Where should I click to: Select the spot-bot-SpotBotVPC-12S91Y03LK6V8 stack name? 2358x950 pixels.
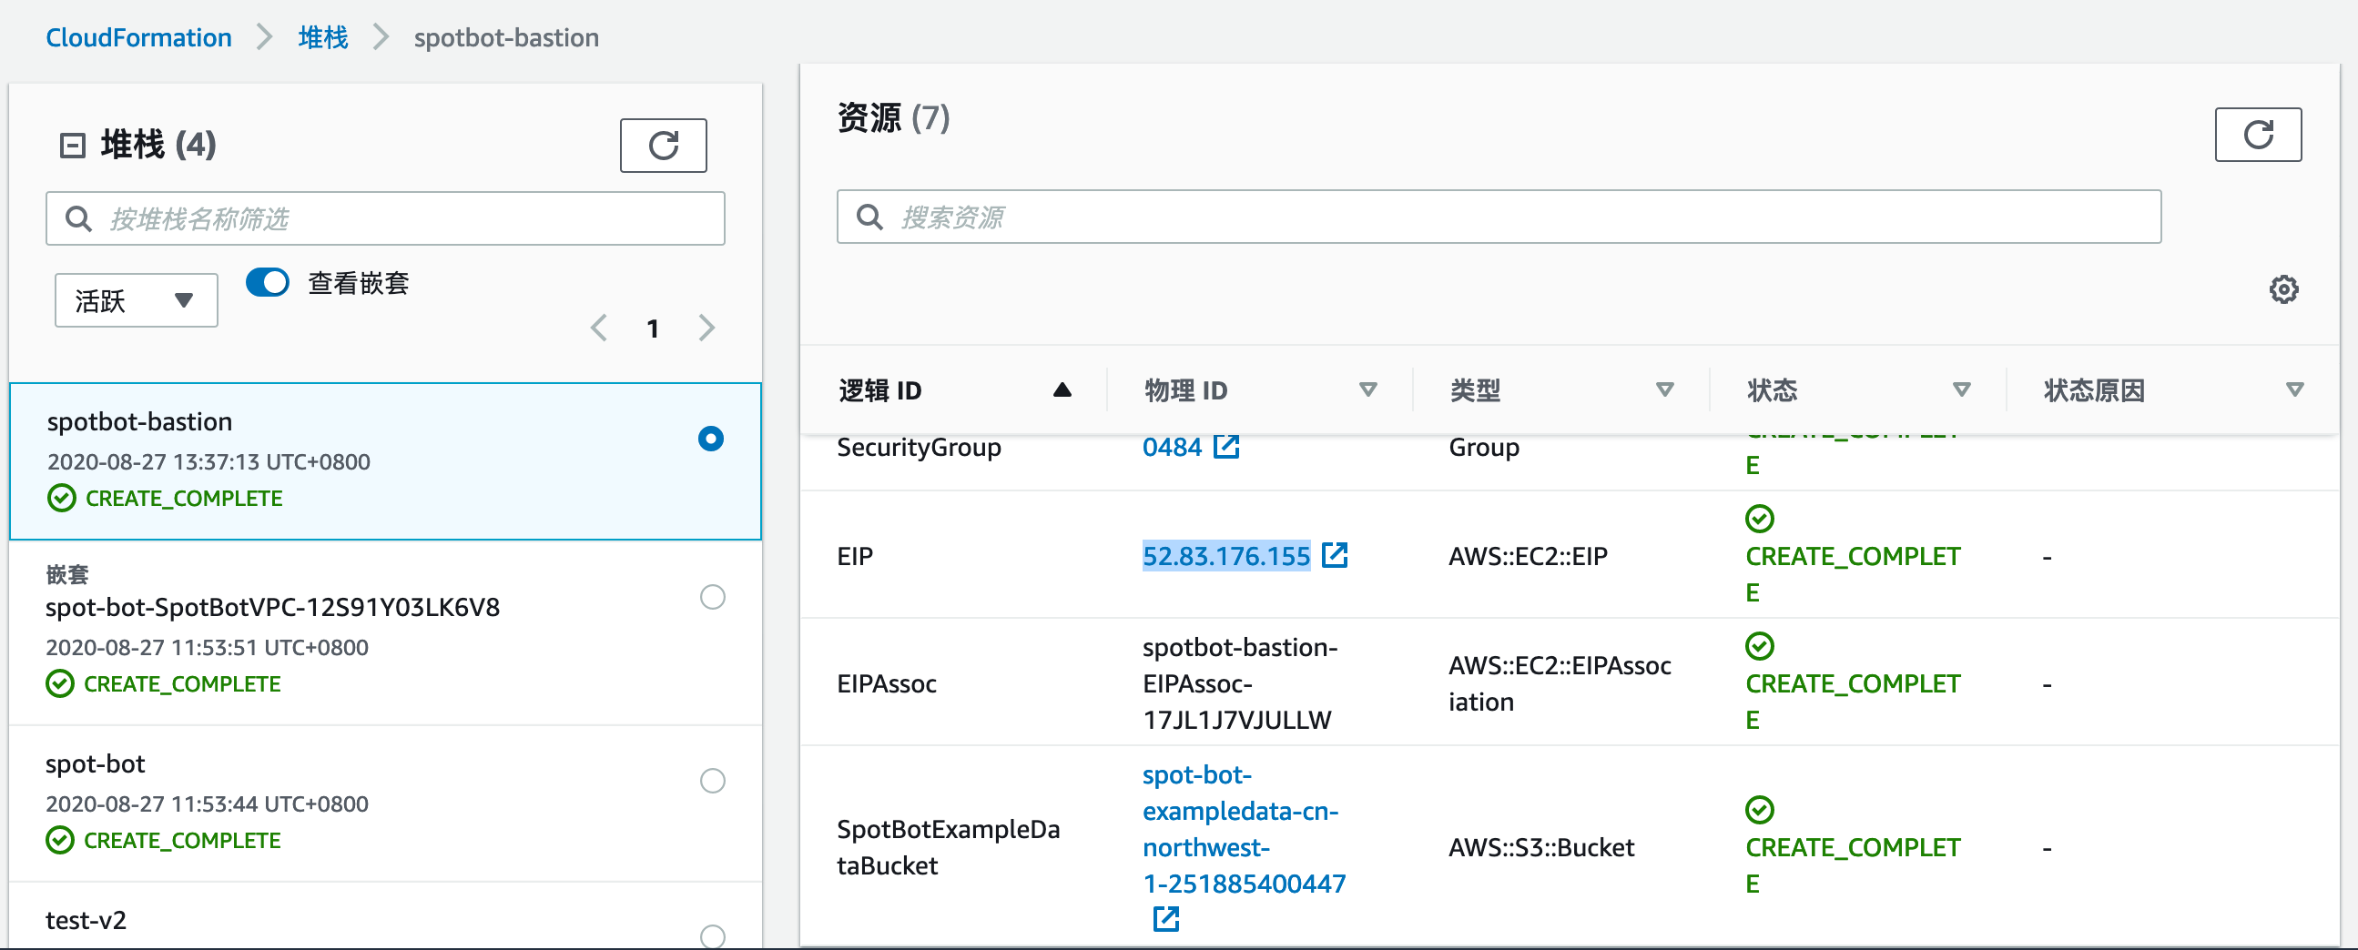273,608
